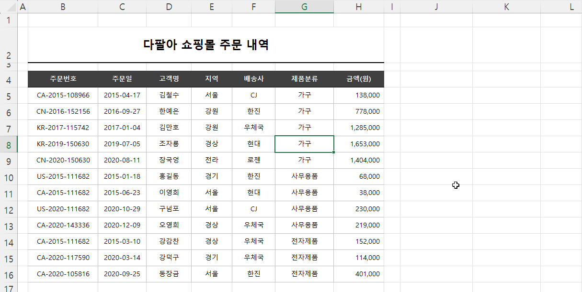Click the 금액(원) header cell
The width and height of the screenshot is (582, 292).
358,78
